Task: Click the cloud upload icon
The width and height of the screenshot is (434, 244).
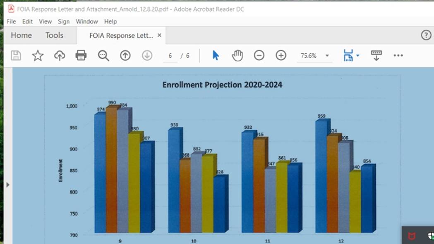Action: [60, 55]
